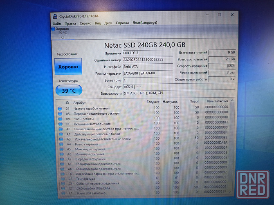Click the big Хорошо health status button
The image size is (274, 205).
(x=68, y=67)
